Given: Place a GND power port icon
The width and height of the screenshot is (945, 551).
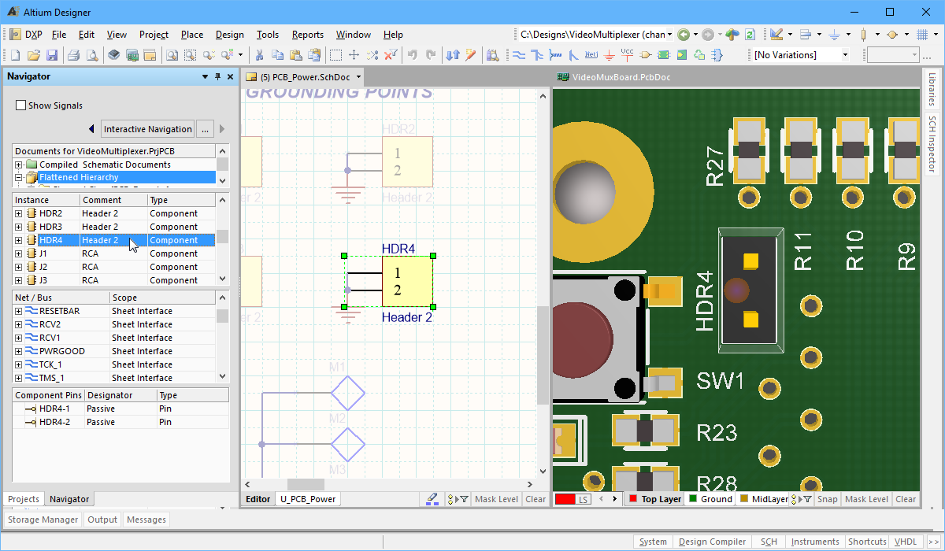Looking at the screenshot, I should [x=609, y=55].
